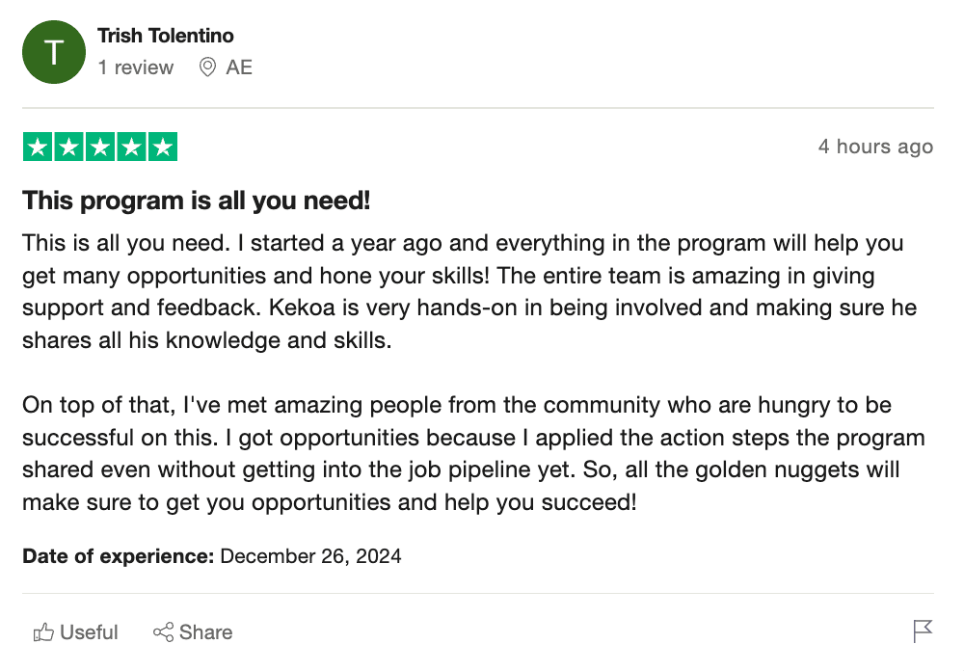Click the location pin icon
Screen dimensions: 964x671
coord(206,67)
